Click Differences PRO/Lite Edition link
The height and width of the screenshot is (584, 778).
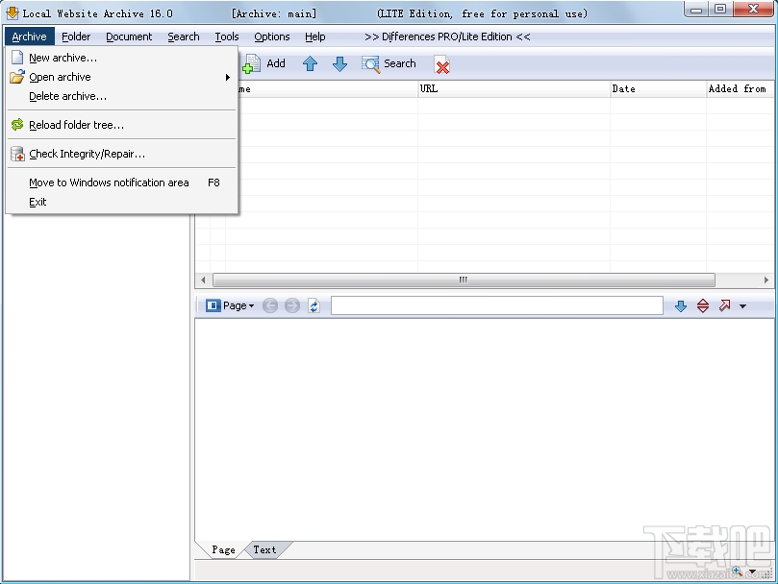[x=447, y=36]
